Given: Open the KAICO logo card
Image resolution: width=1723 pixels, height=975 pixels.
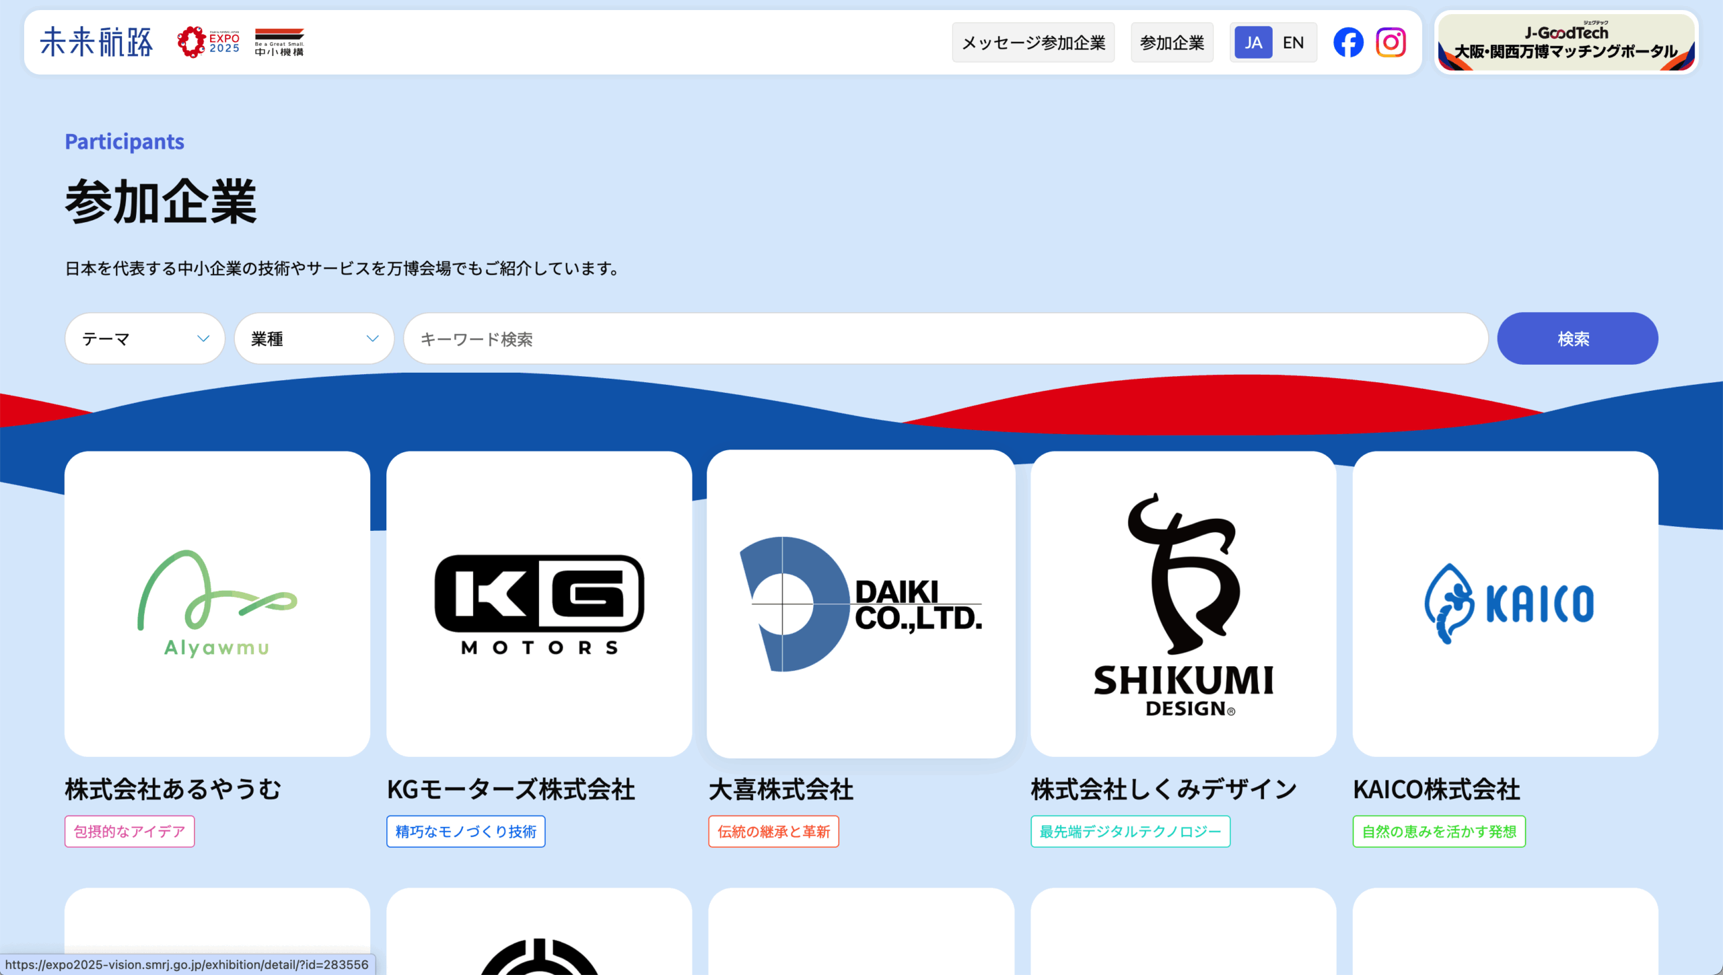Looking at the screenshot, I should pyautogui.click(x=1505, y=604).
